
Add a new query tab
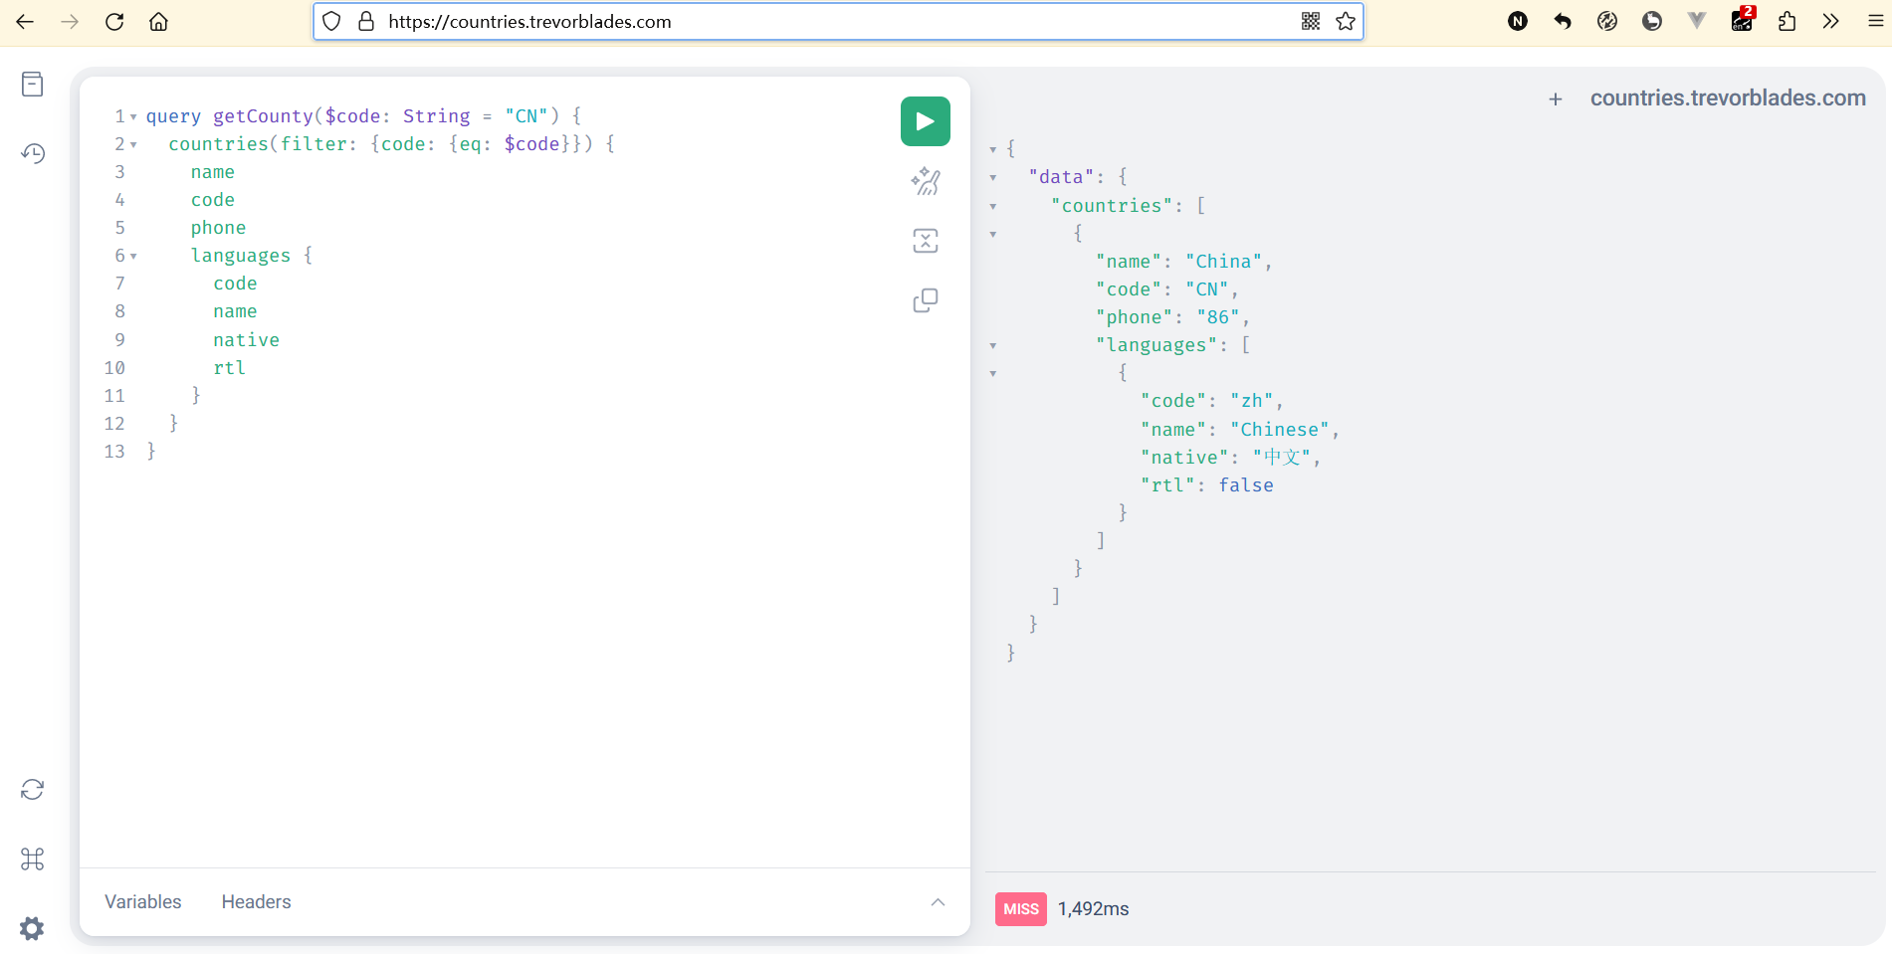(1556, 99)
